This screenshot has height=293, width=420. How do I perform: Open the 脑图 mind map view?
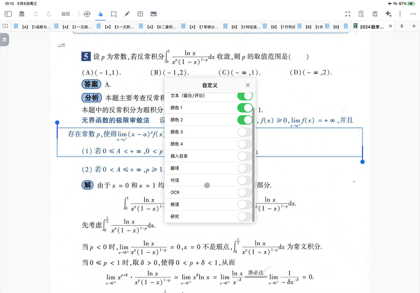66,14
